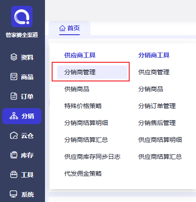Click 分销订单管理 item
This screenshot has height=202, width=196.
point(157,106)
